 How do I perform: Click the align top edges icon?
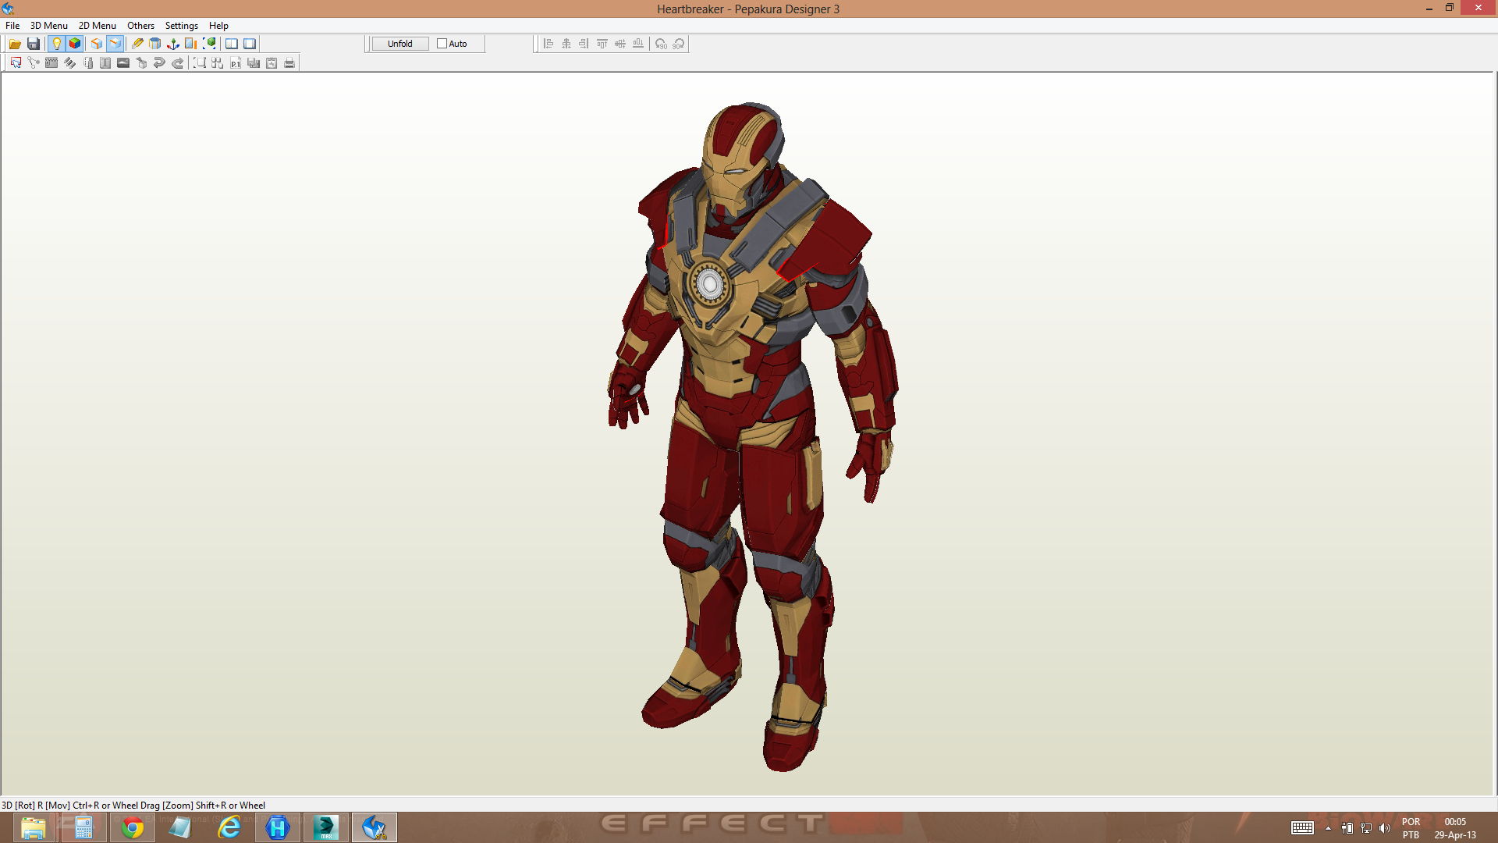click(602, 44)
